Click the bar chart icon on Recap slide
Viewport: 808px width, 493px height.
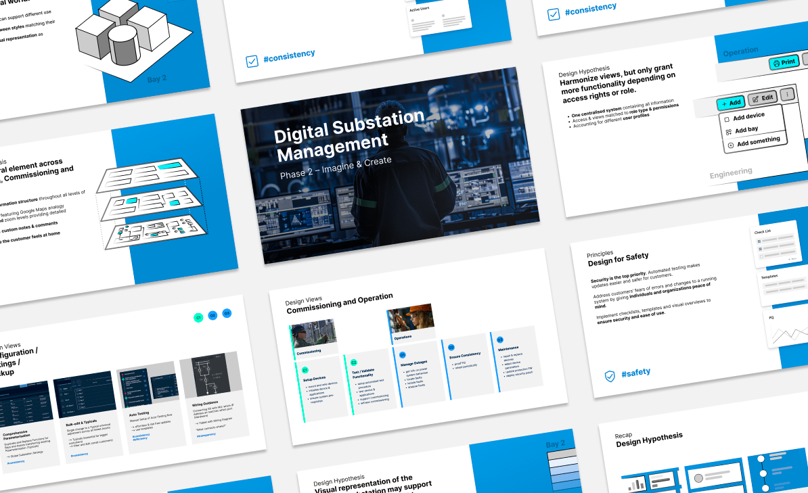636,484
